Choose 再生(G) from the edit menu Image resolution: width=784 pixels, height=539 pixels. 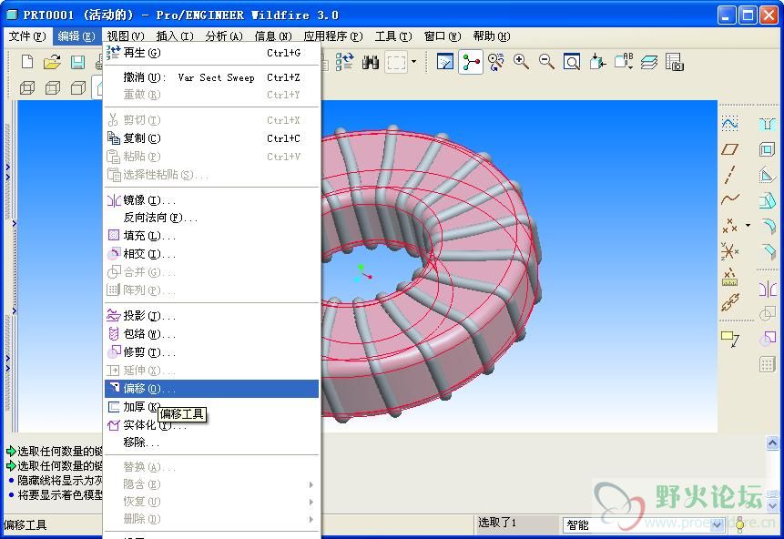tap(211, 53)
